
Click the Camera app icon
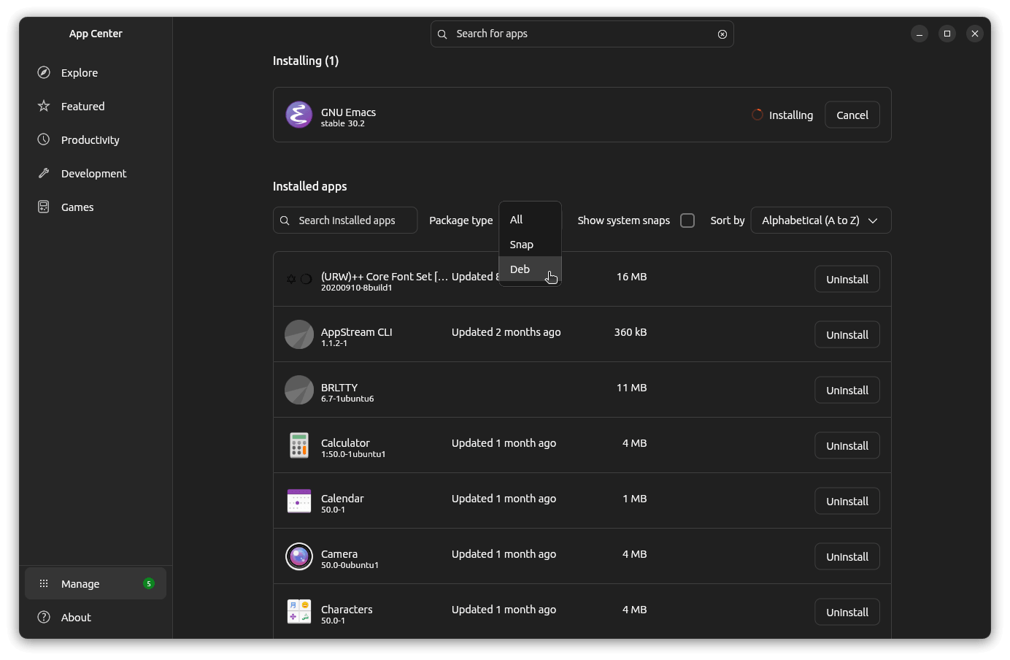point(298,556)
